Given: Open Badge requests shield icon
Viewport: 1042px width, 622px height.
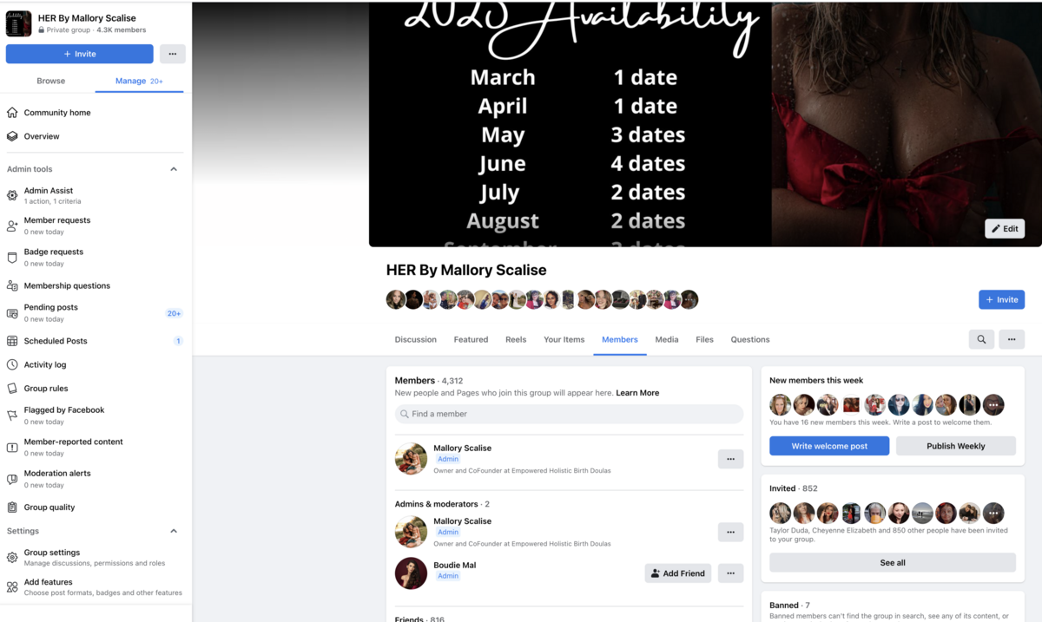Looking at the screenshot, I should [x=12, y=258].
